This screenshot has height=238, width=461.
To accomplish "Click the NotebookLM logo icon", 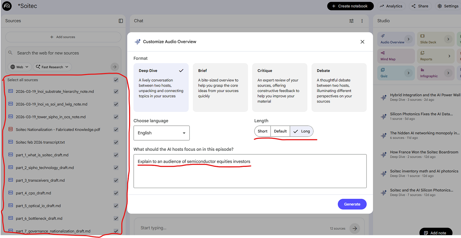I will tap(7, 6).
